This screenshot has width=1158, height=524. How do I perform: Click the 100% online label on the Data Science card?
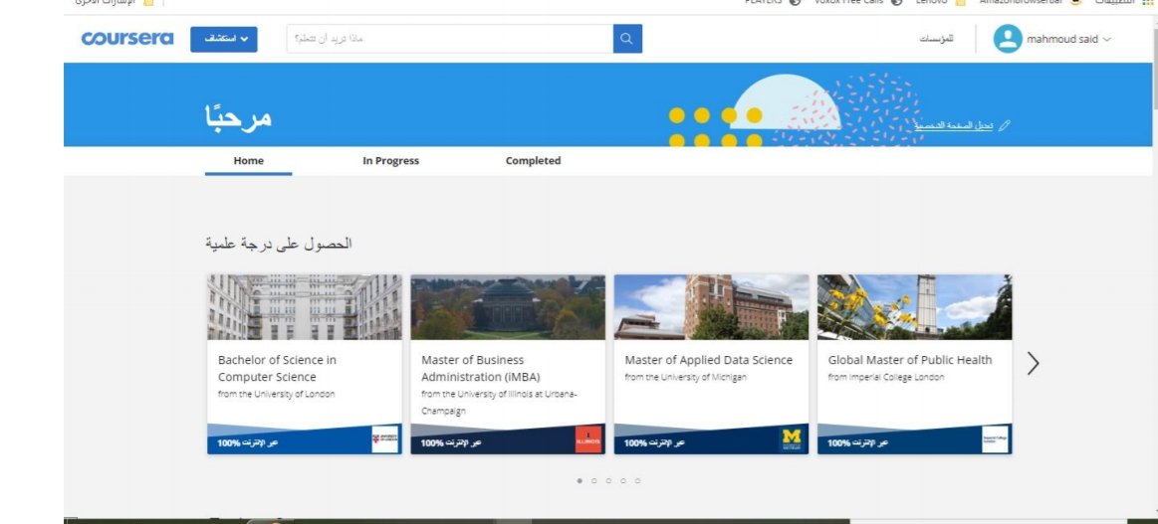coord(654,442)
